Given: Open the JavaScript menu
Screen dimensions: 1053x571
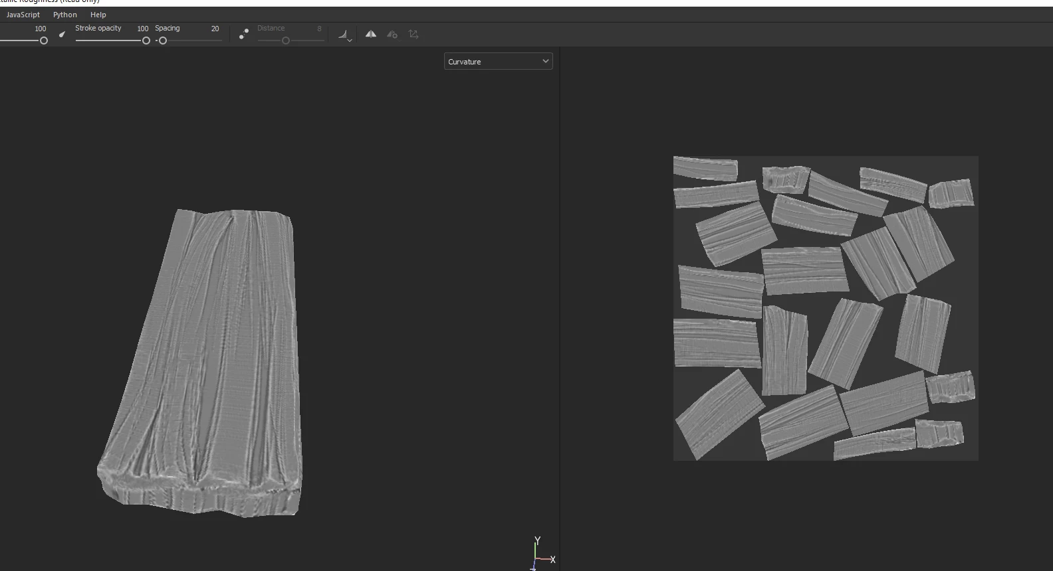Looking at the screenshot, I should (x=23, y=15).
